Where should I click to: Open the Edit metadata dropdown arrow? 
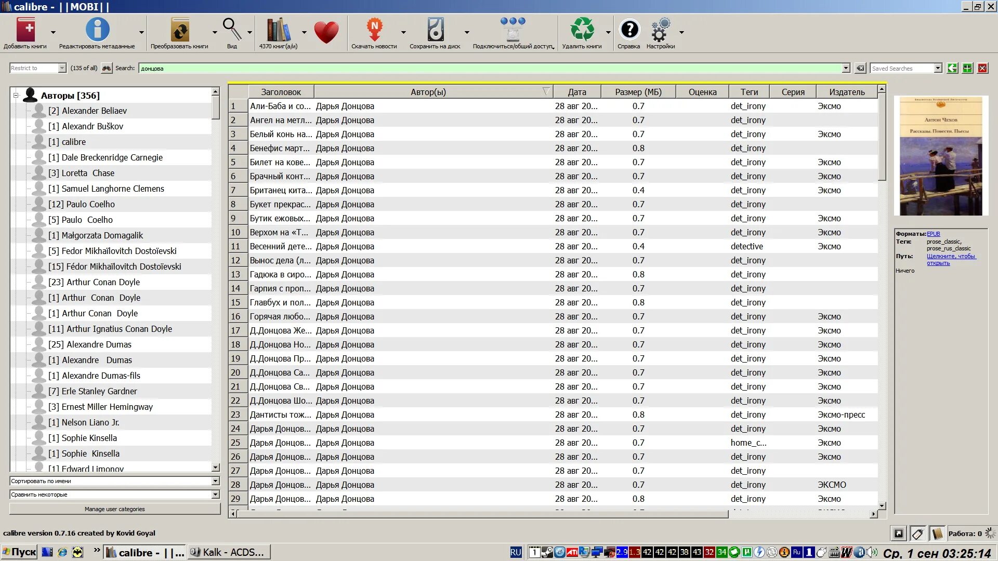(x=141, y=32)
